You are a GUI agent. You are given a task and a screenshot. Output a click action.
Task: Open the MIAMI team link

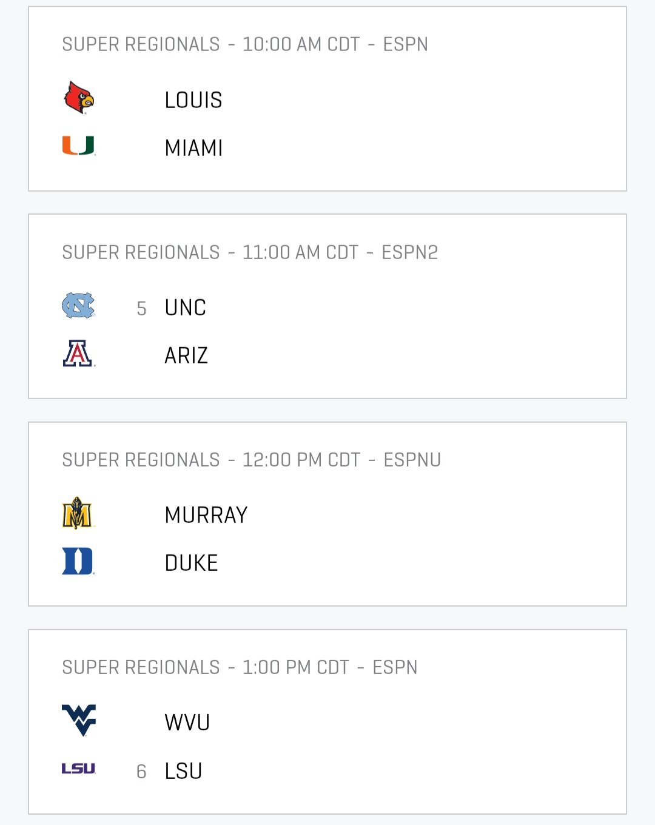pos(194,148)
